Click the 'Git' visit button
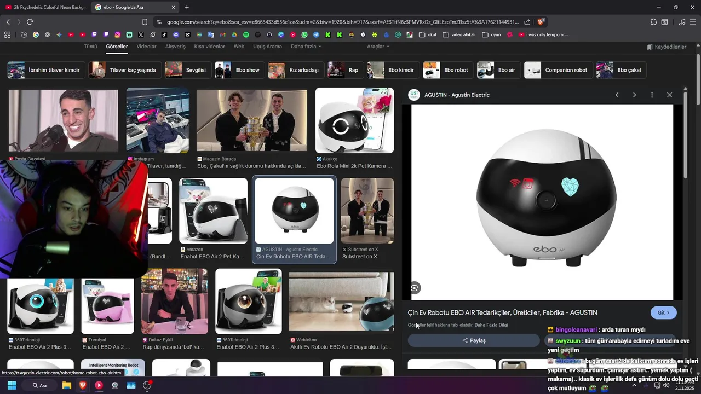This screenshot has height=394, width=701. pos(663,312)
